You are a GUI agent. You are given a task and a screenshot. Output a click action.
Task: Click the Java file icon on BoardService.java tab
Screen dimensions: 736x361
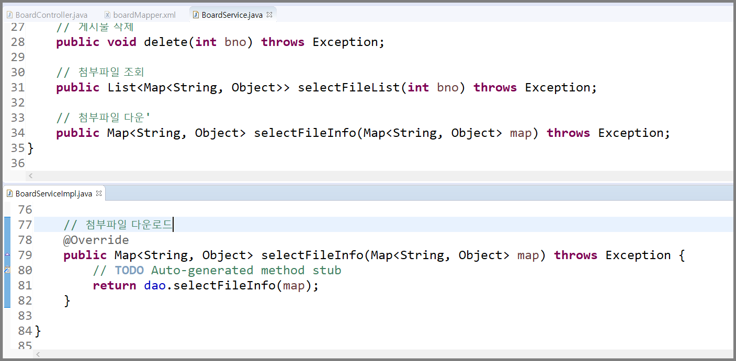pyautogui.click(x=196, y=15)
